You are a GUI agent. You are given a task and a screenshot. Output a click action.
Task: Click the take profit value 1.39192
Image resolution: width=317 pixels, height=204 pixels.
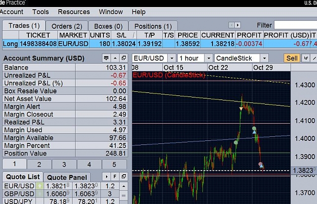tap(150, 43)
